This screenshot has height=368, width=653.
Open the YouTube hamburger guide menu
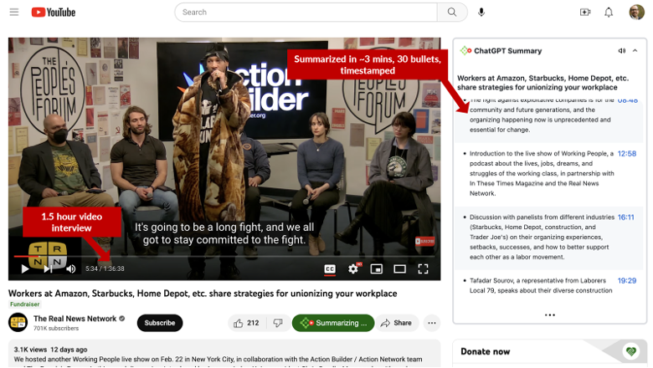pyautogui.click(x=14, y=13)
